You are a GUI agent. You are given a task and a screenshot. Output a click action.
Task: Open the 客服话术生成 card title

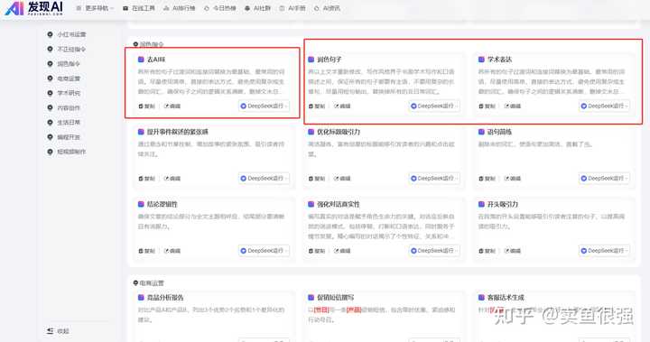click(x=506, y=298)
